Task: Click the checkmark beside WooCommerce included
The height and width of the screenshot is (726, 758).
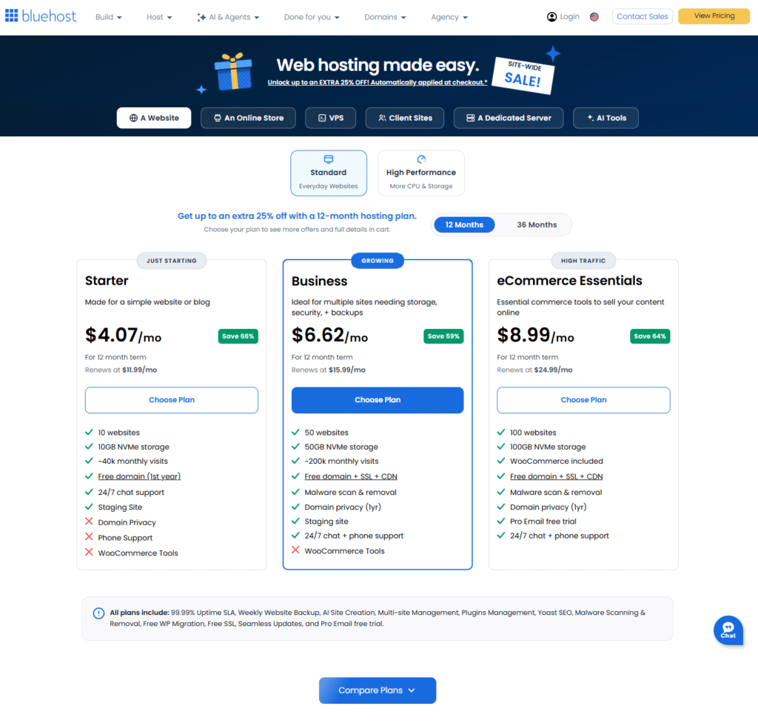Action: pos(501,461)
